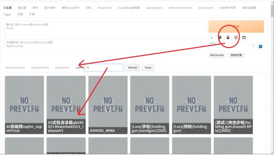
Task: Open the Styles dropdown
Action: [232, 47]
